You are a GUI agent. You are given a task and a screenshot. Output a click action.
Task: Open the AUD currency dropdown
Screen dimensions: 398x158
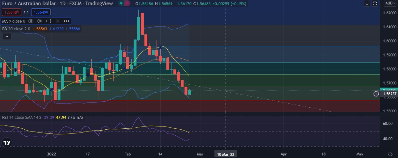391,3
